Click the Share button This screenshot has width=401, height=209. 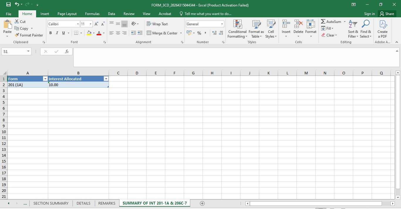click(x=386, y=14)
